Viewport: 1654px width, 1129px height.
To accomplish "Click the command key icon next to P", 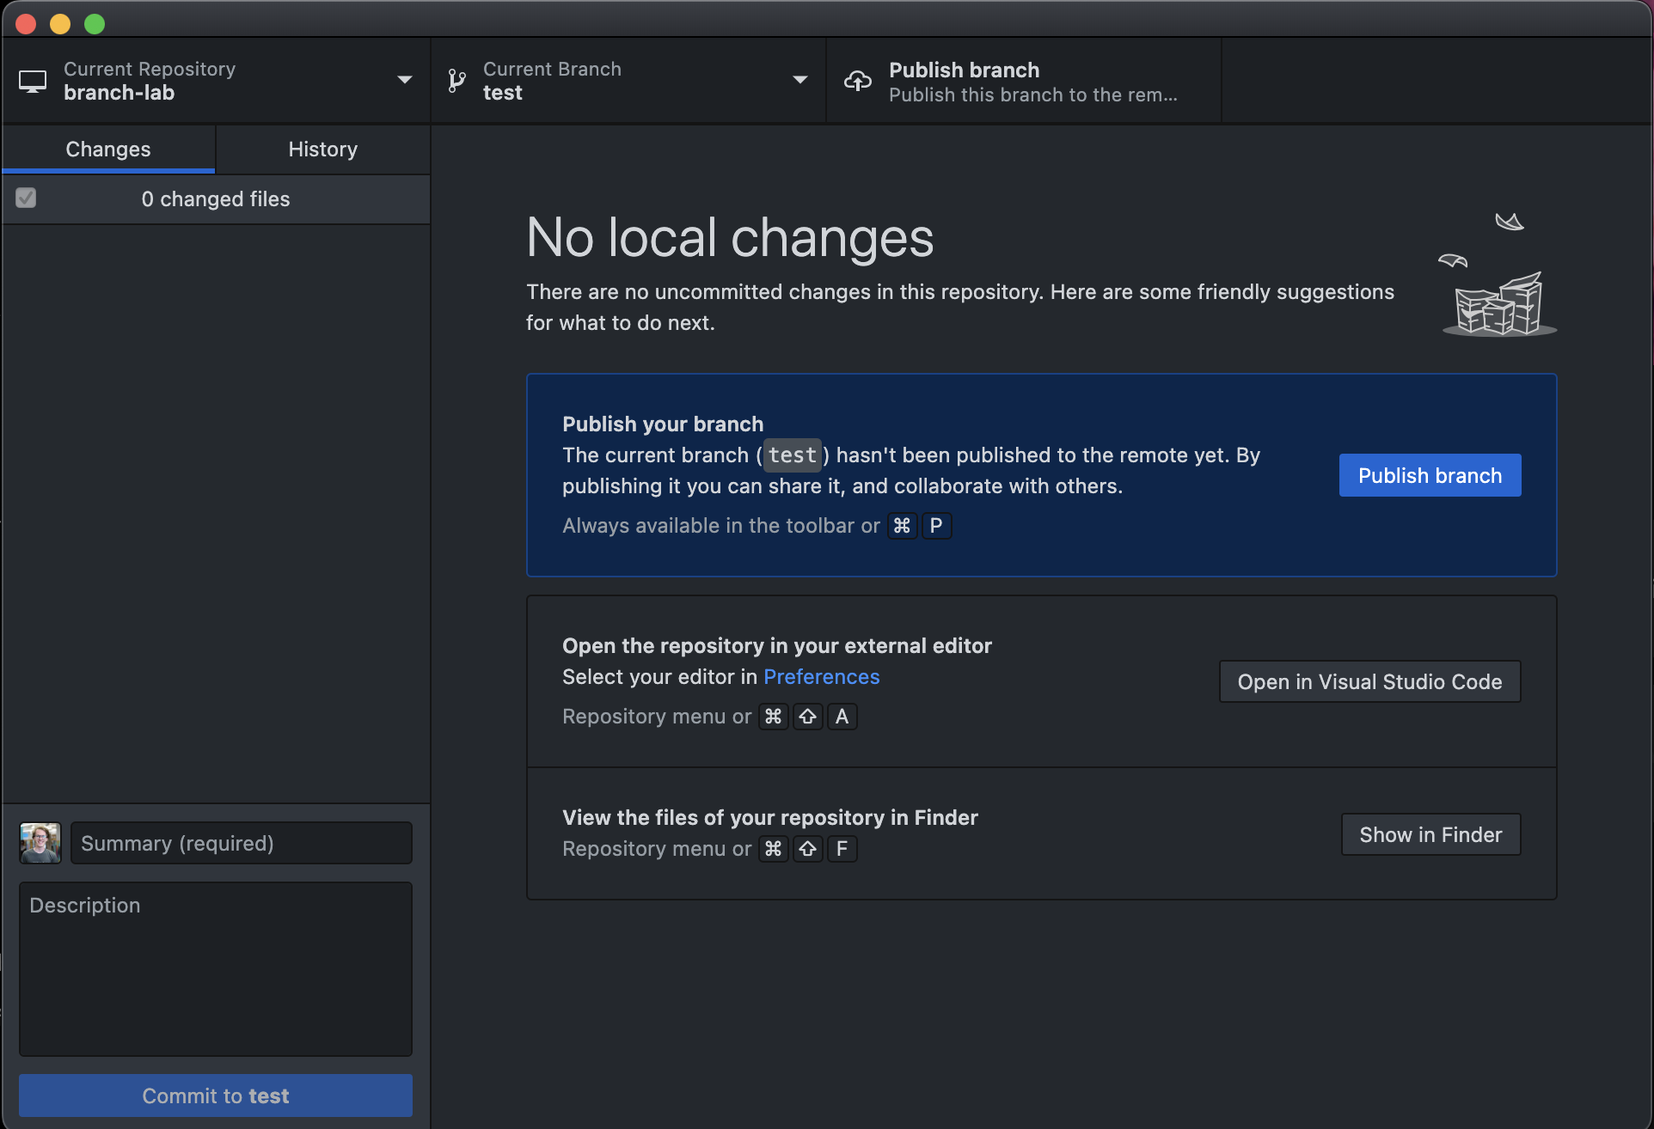I will click(x=902, y=526).
